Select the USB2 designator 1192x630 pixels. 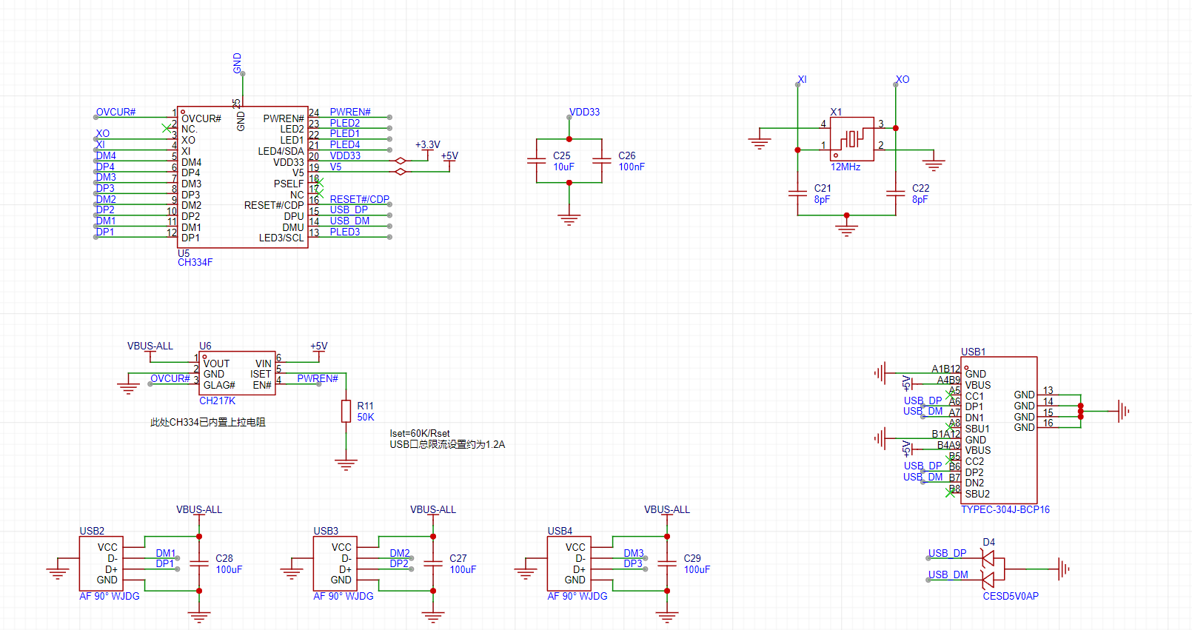[92, 531]
